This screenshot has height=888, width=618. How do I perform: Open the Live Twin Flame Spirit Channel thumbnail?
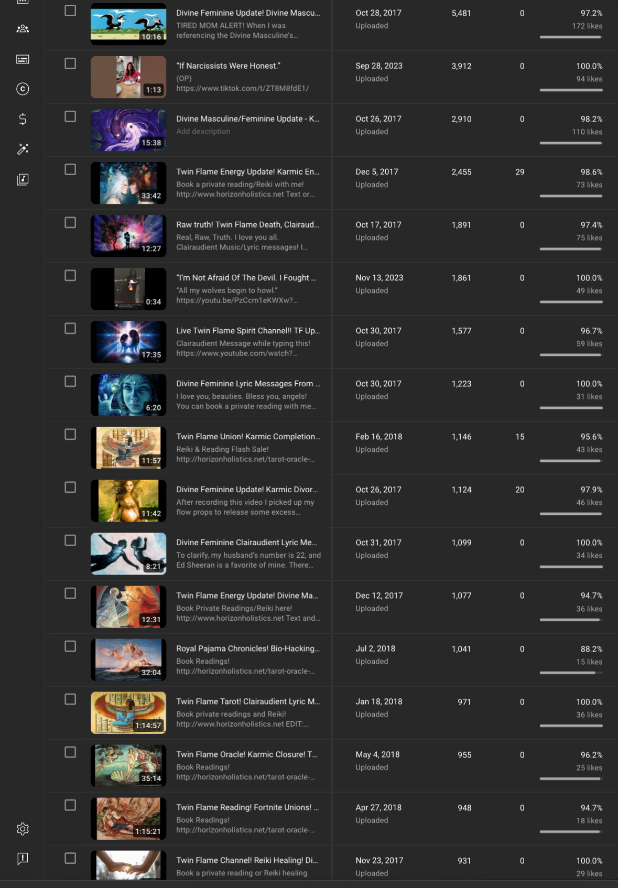[x=128, y=342]
